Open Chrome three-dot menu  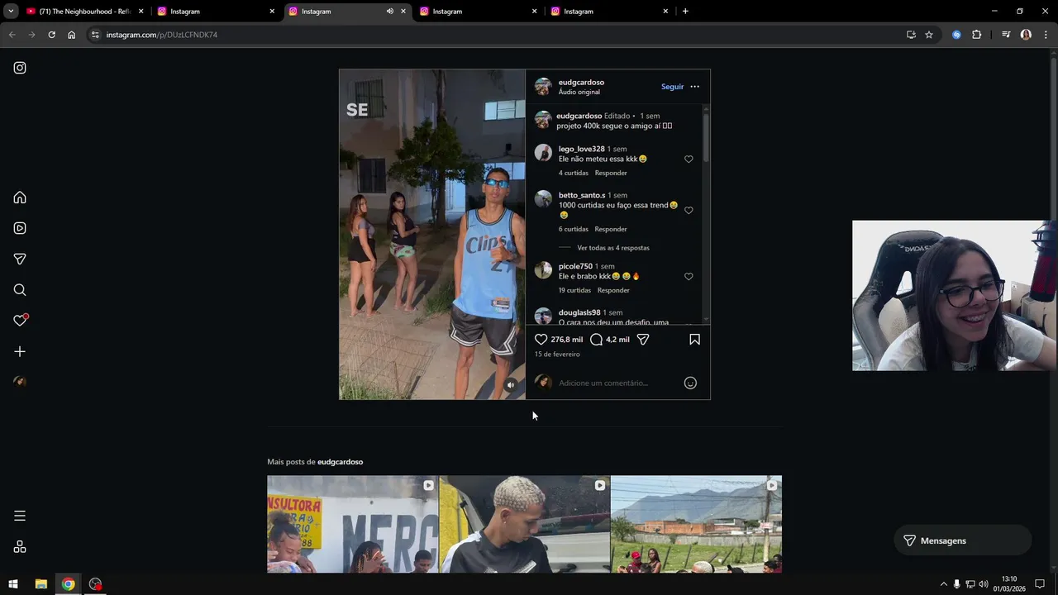coord(1046,35)
